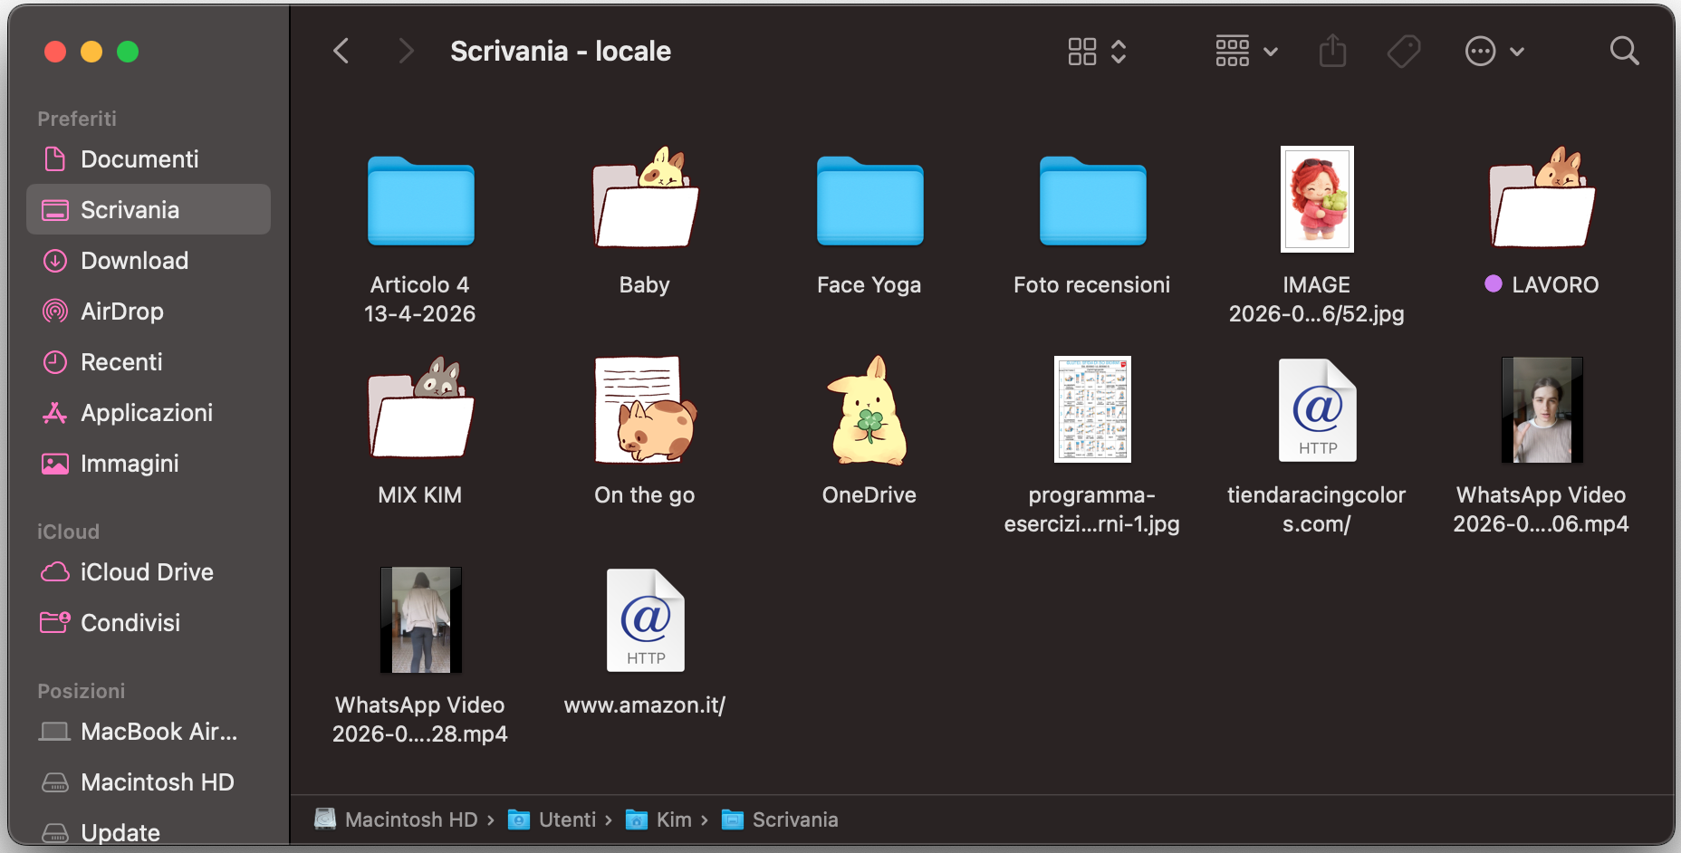Select Download in the Preferiti sidebar
This screenshot has height=853, width=1681.
134,261
